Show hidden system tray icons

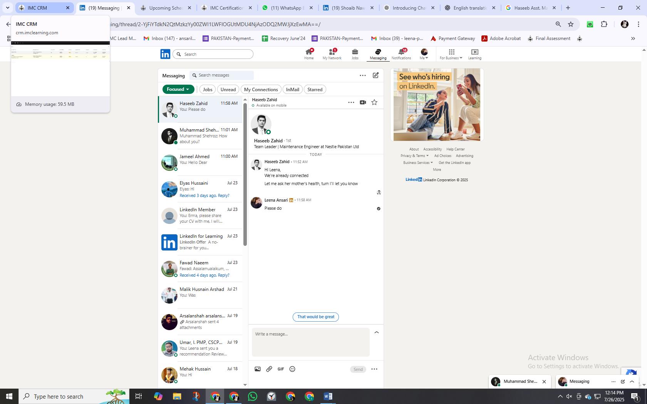pos(560,396)
